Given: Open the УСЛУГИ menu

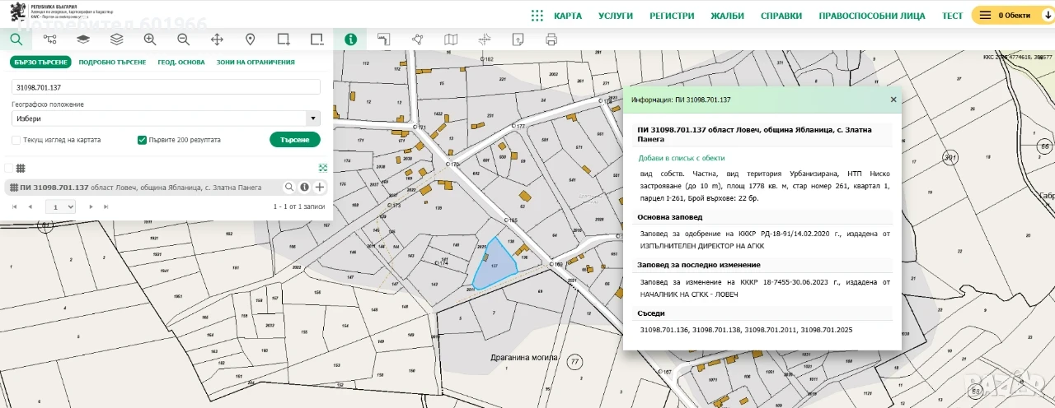Looking at the screenshot, I should point(616,16).
